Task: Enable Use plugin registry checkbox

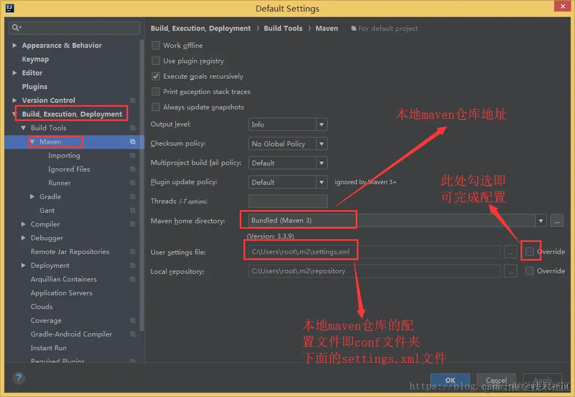Action: tap(156, 61)
